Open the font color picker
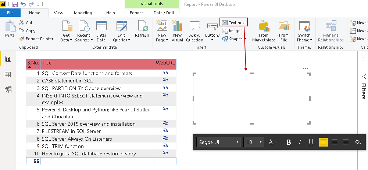The width and height of the screenshot is (368, 170). tap(274, 142)
